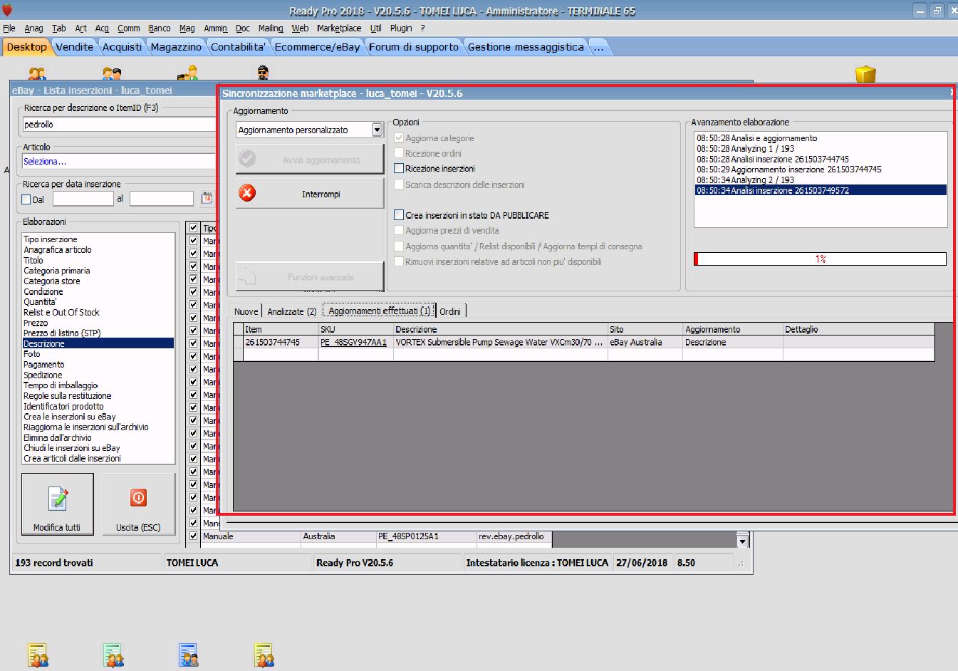Switch to the Ecommerce/eBay tab

point(318,47)
